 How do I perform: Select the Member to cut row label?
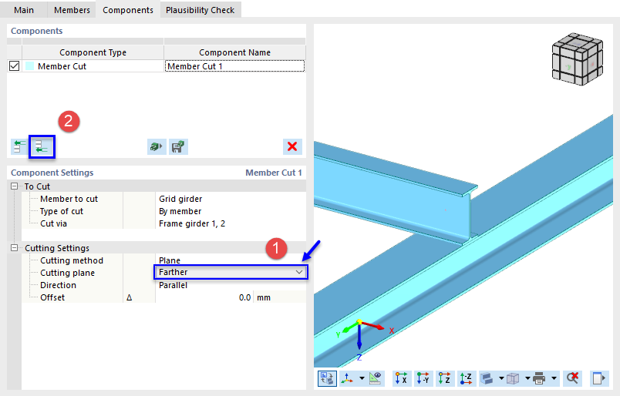pos(69,199)
